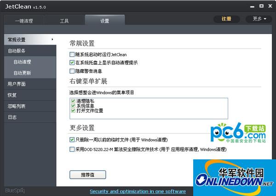Uncheck 在系统托盘上显示自动清理提示
Image resolution: width=276 pixels, height=196 pixels.
coord(72,63)
